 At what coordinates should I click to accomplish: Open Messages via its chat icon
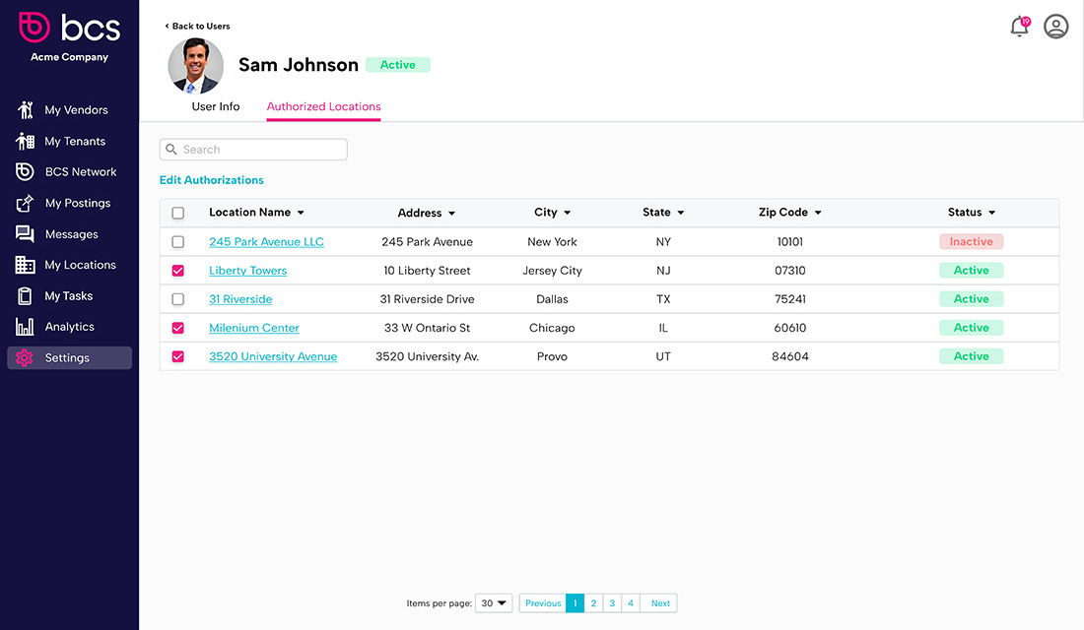pyautogui.click(x=26, y=234)
